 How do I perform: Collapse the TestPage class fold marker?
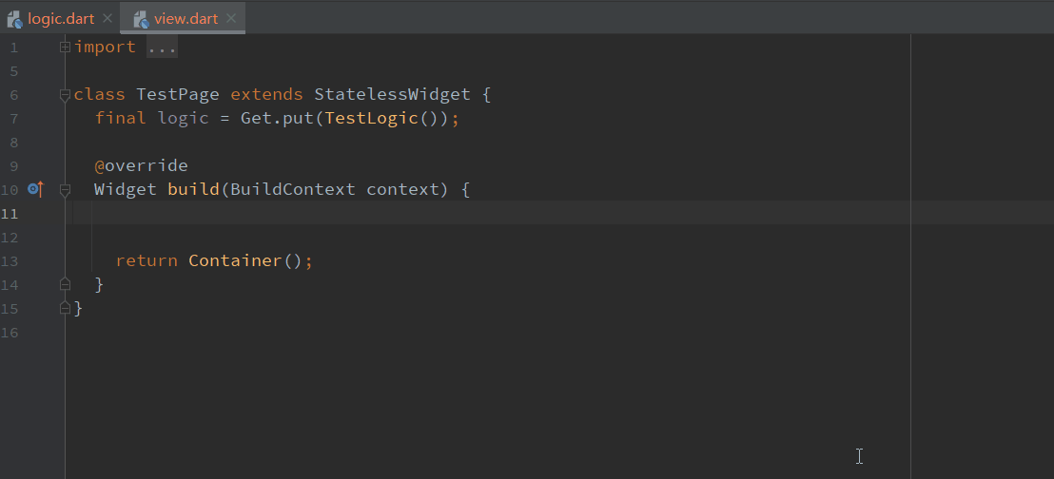(65, 95)
